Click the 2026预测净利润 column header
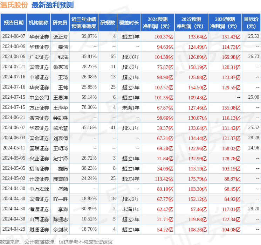261x245 pixels. (x=225, y=23)
